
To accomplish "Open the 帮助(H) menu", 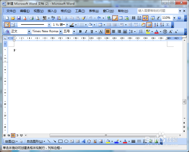I will pos(123,11).
